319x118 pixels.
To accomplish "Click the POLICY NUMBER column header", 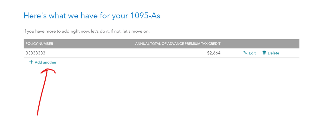I will coord(39,44).
